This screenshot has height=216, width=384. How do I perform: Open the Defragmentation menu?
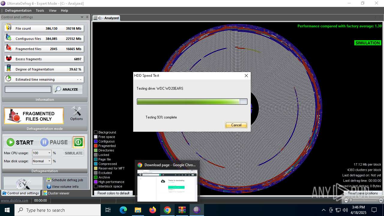coord(18,10)
